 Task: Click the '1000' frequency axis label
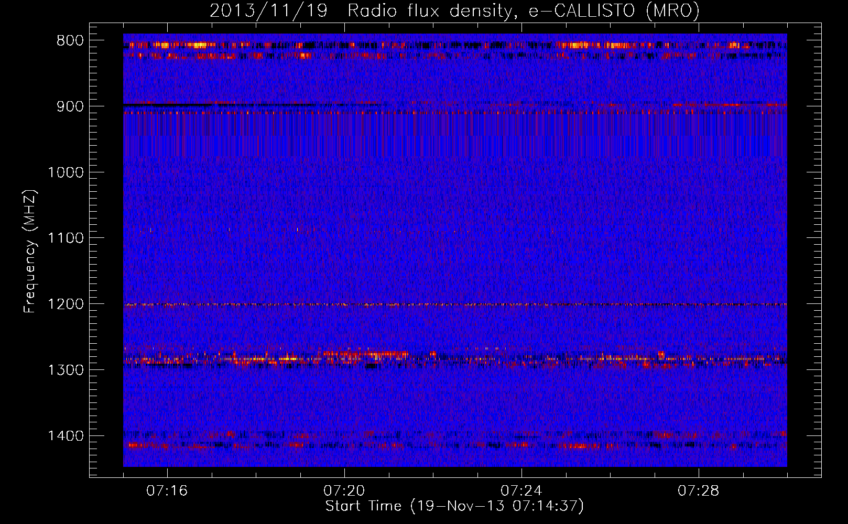tap(66, 172)
